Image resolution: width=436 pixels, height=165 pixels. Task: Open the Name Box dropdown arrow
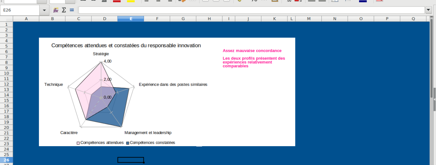[44, 10]
